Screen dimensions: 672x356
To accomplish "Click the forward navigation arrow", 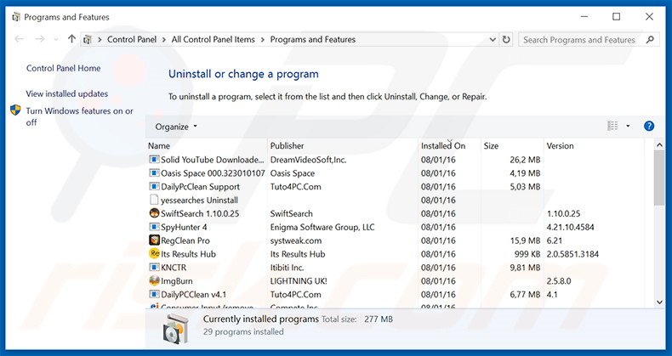I will click(x=40, y=39).
